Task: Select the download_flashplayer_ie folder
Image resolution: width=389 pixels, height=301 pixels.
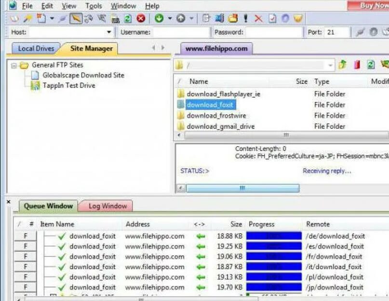Action: [x=224, y=94]
